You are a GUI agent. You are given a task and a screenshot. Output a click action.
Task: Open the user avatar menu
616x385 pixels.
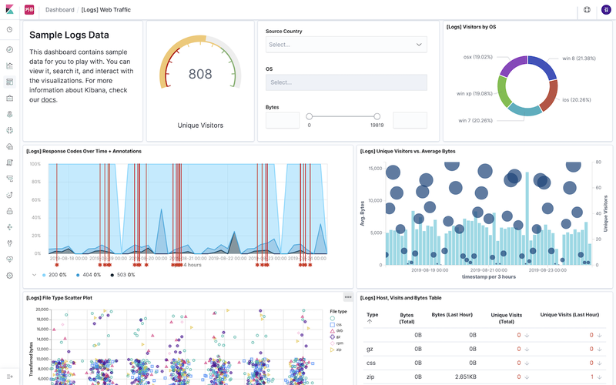coord(606,10)
